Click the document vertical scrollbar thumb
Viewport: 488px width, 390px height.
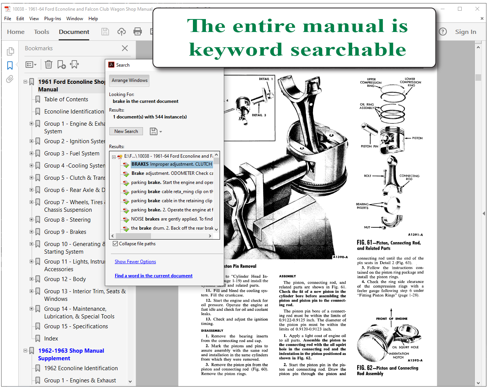(478, 77)
